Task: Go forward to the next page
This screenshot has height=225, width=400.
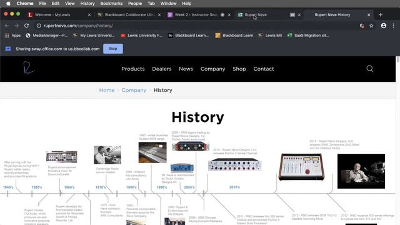Action: pos(17,26)
